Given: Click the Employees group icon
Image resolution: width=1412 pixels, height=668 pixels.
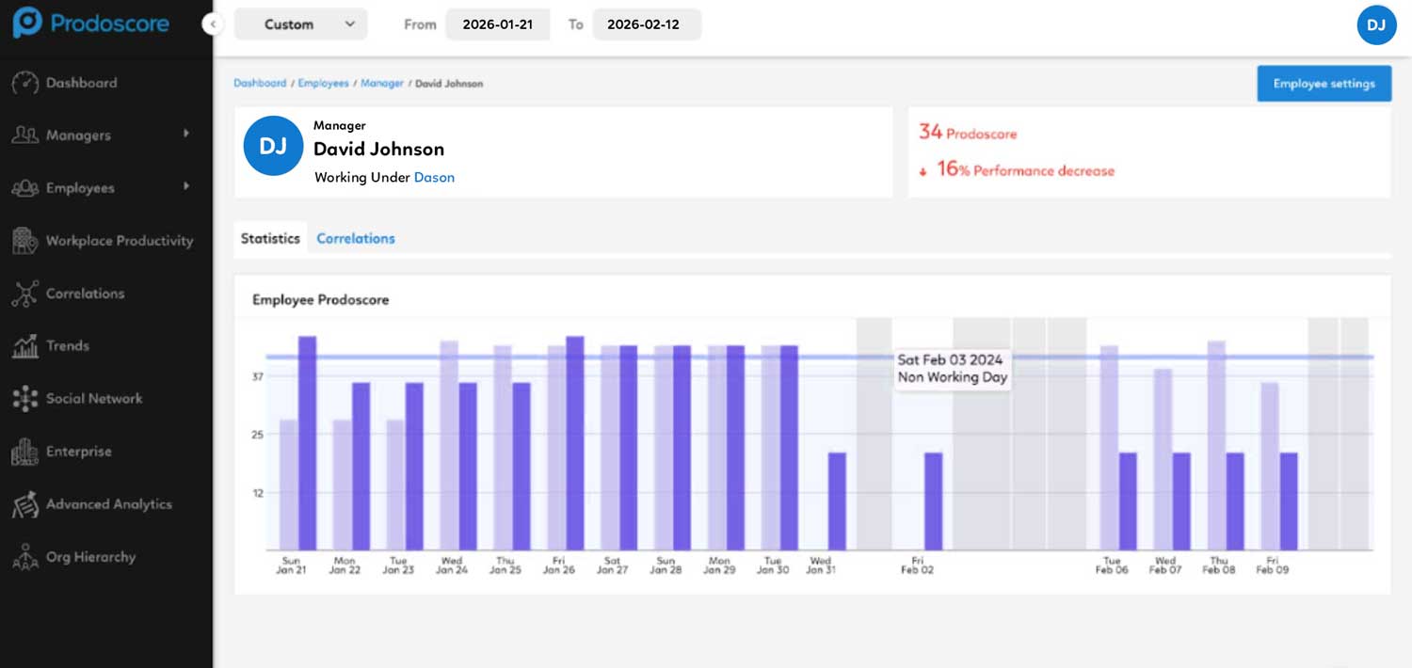Looking at the screenshot, I should (x=25, y=188).
